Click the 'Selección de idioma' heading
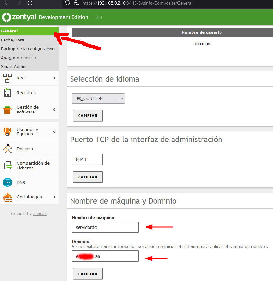The height and width of the screenshot is (281, 273). point(105,79)
